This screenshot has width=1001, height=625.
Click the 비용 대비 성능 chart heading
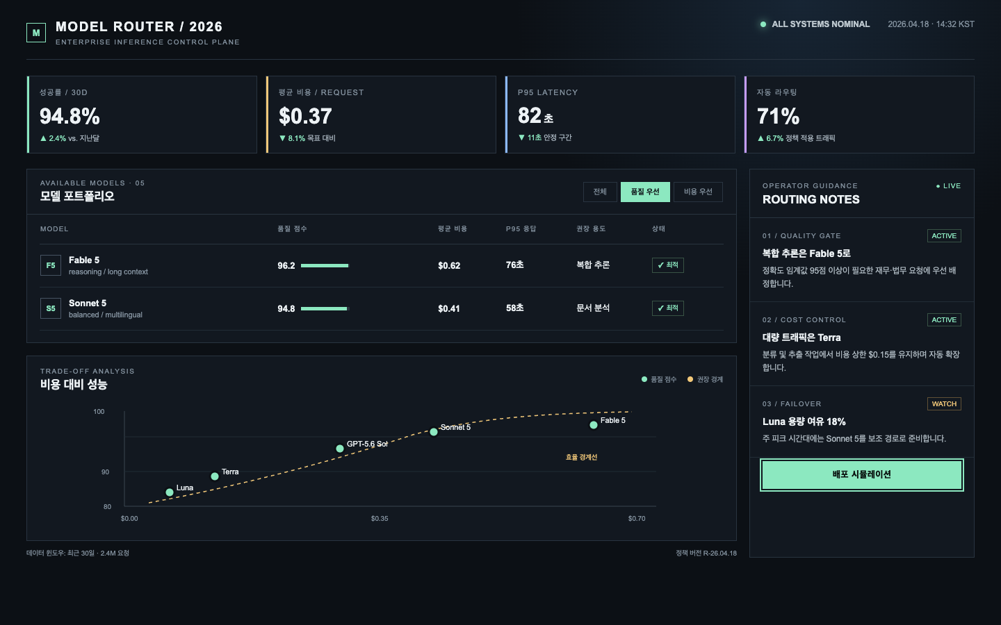[74, 385]
